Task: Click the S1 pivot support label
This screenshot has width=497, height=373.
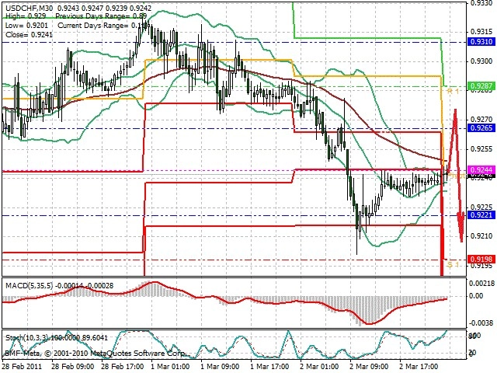Action: pos(453,264)
